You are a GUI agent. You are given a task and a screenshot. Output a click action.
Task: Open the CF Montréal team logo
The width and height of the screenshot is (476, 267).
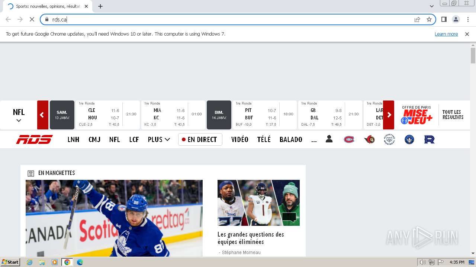pos(409,139)
